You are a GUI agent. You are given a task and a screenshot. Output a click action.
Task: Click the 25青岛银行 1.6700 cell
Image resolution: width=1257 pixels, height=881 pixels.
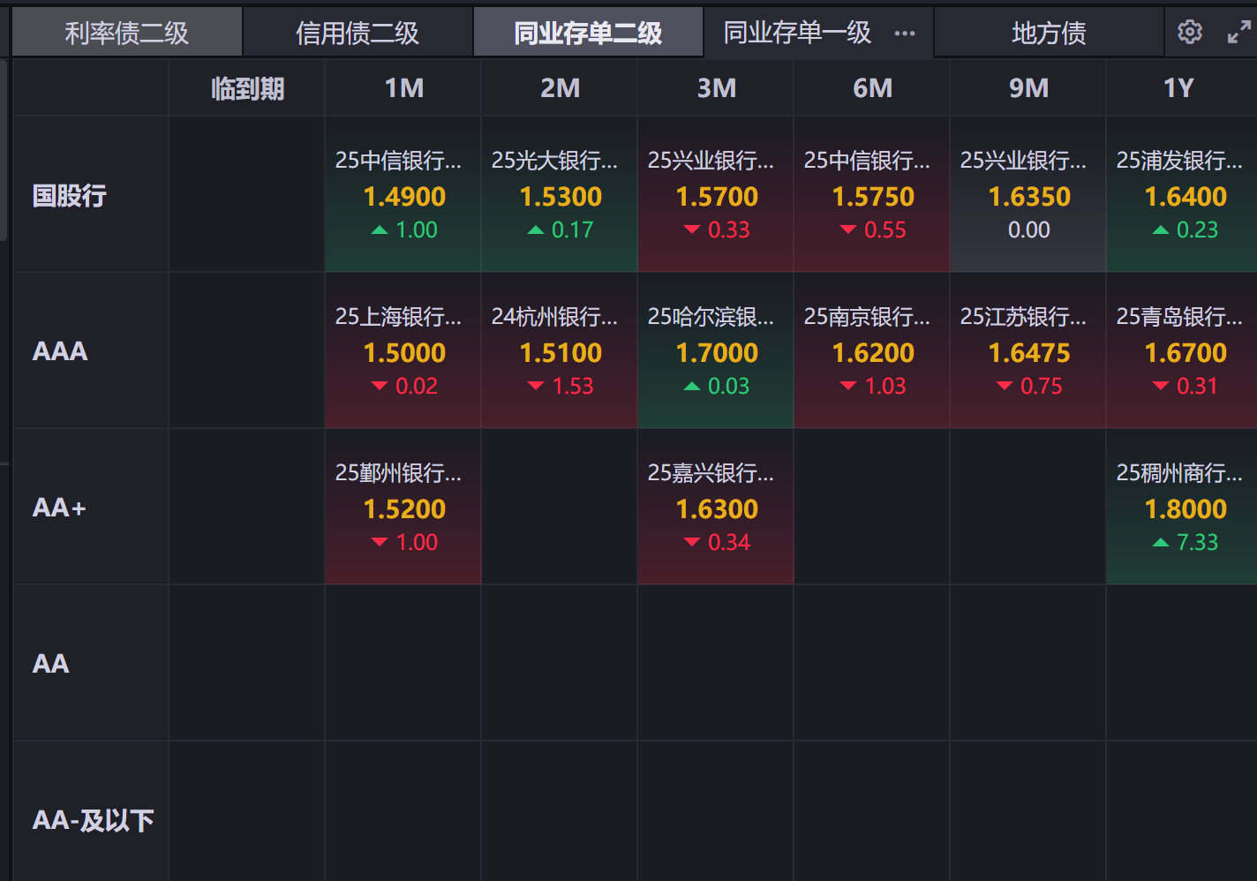click(1181, 351)
